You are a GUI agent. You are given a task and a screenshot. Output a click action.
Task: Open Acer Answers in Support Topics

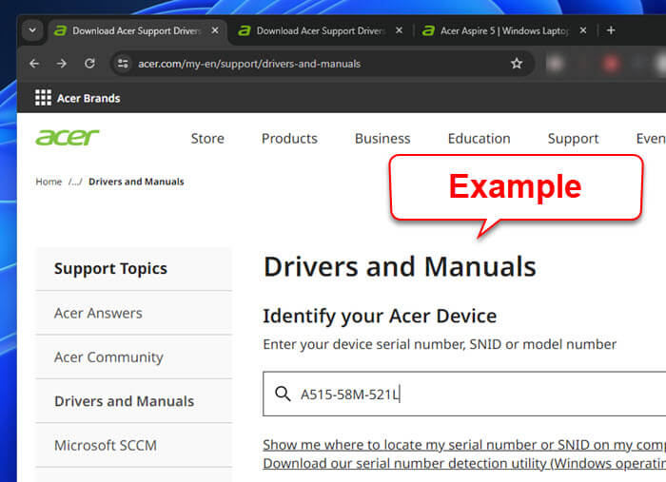click(x=134, y=313)
